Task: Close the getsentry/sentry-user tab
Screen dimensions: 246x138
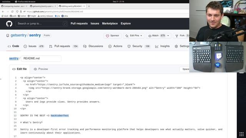Action: coord(55,6)
